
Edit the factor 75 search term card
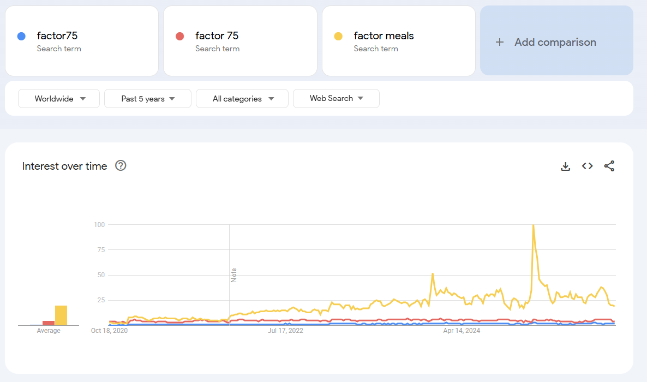[217, 36]
